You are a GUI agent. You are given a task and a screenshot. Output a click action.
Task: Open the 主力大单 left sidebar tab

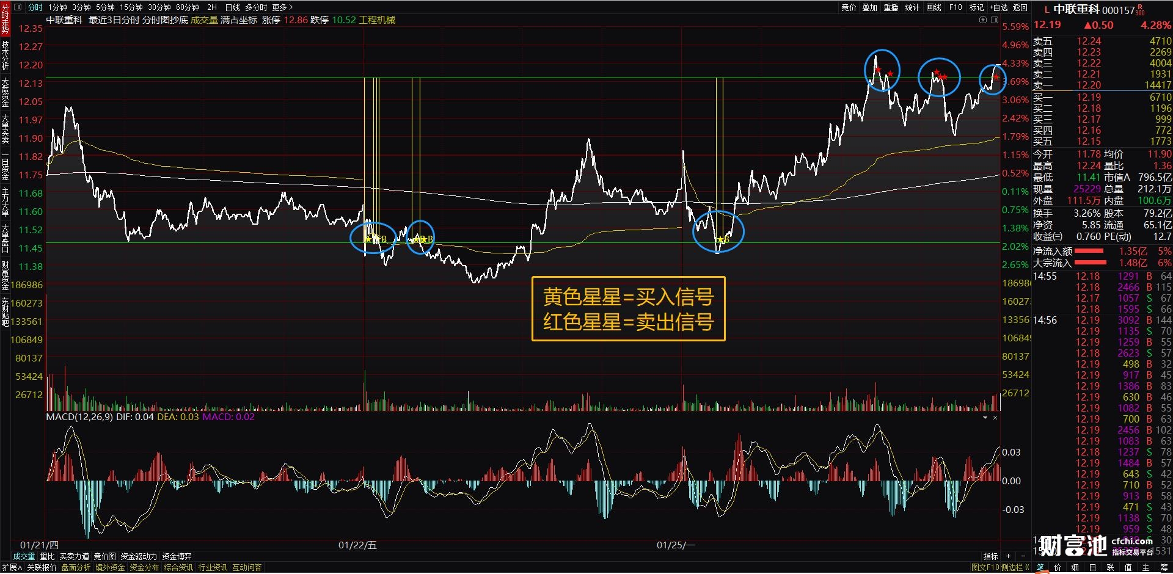5,202
